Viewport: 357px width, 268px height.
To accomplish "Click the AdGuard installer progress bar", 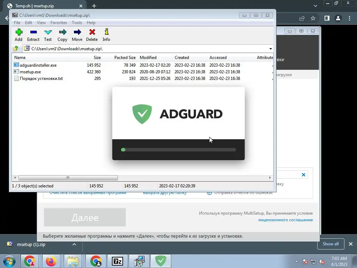I will (178, 150).
